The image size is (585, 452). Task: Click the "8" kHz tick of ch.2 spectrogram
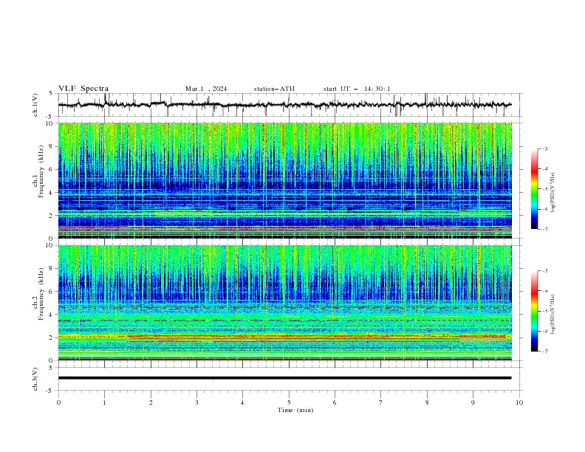click(x=52, y=269)
